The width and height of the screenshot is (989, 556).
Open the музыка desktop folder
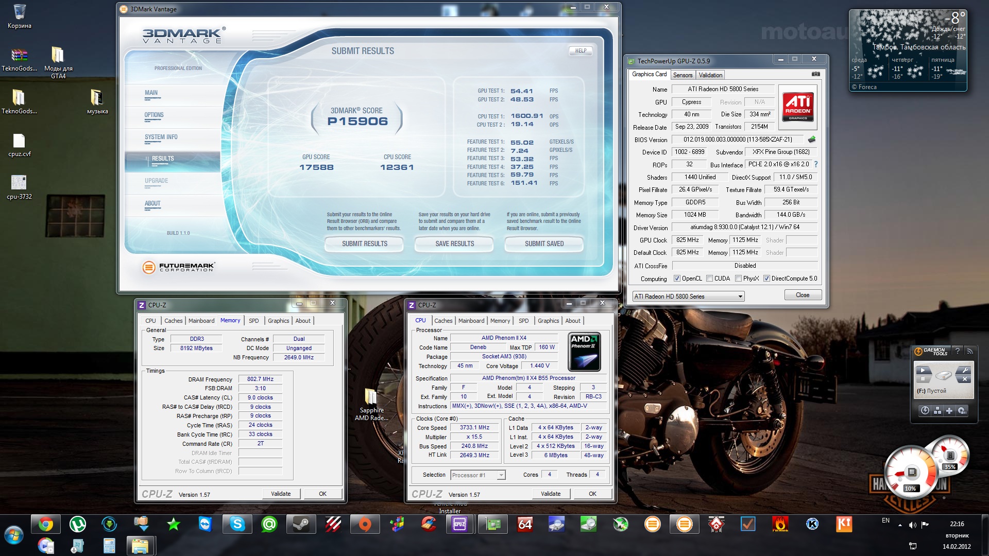click(97, 101)
